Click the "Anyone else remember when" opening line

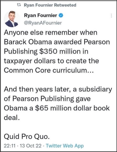click(51, 33)
